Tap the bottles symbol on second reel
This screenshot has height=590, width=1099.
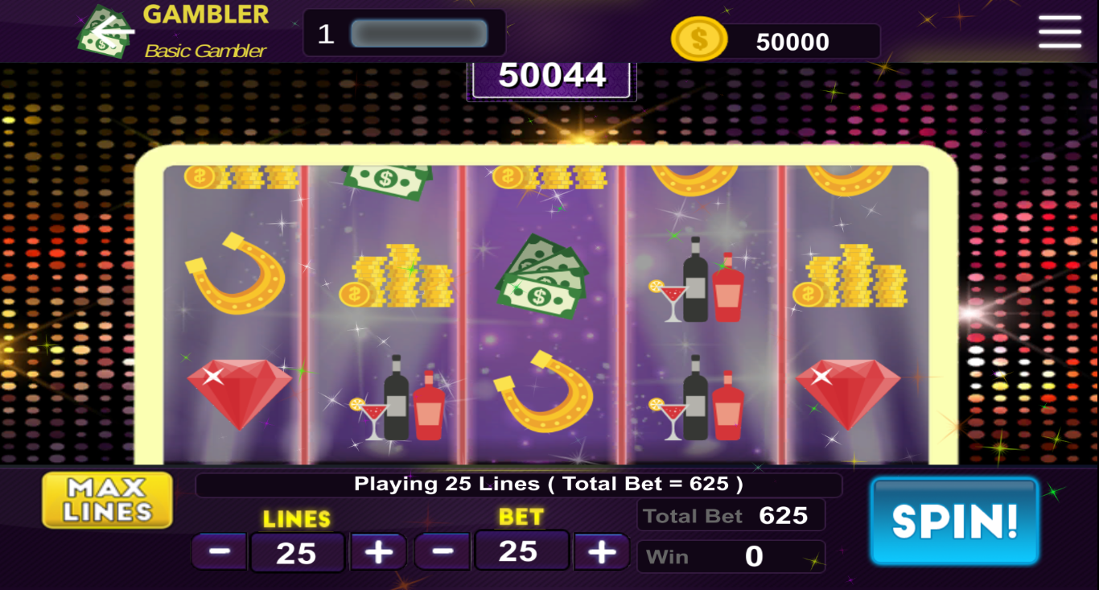pyautogui.click(x=397, y=398)
